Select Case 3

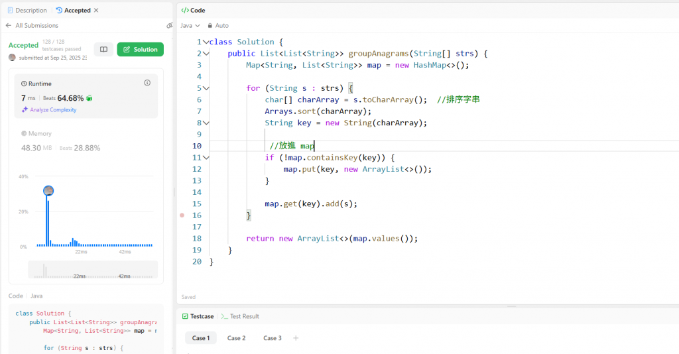pyautogui.click(x=273, y=338)
